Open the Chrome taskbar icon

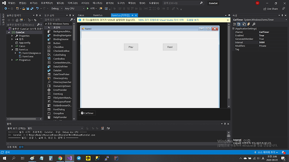(x=60, y=158)
